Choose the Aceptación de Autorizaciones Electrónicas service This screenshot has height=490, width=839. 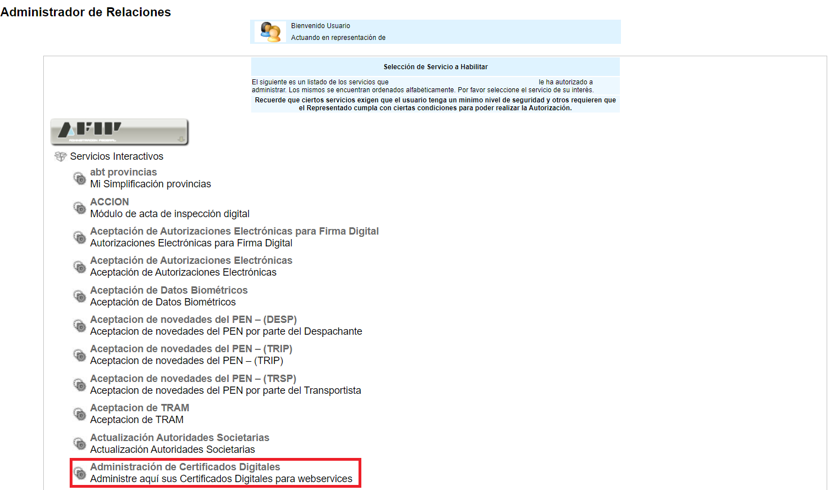click(x=191, y=260)
